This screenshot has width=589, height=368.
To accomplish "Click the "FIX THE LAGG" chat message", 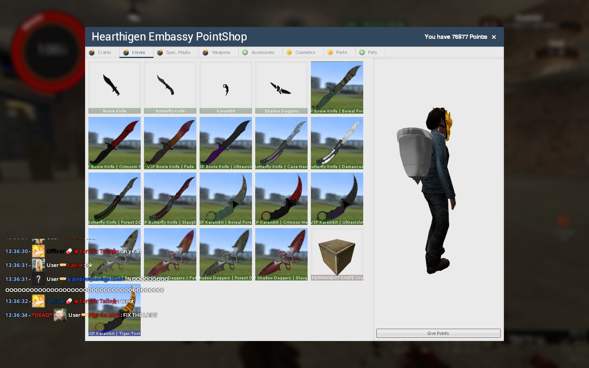I will coord(140,315).
